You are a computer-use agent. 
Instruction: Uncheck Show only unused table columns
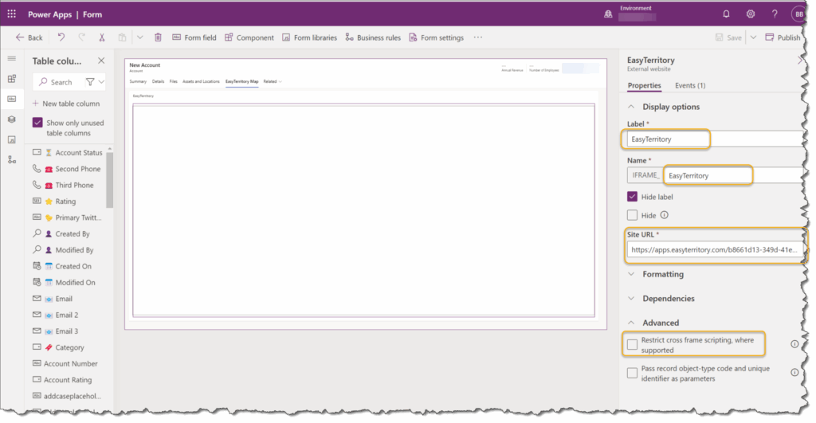(37, 123)
